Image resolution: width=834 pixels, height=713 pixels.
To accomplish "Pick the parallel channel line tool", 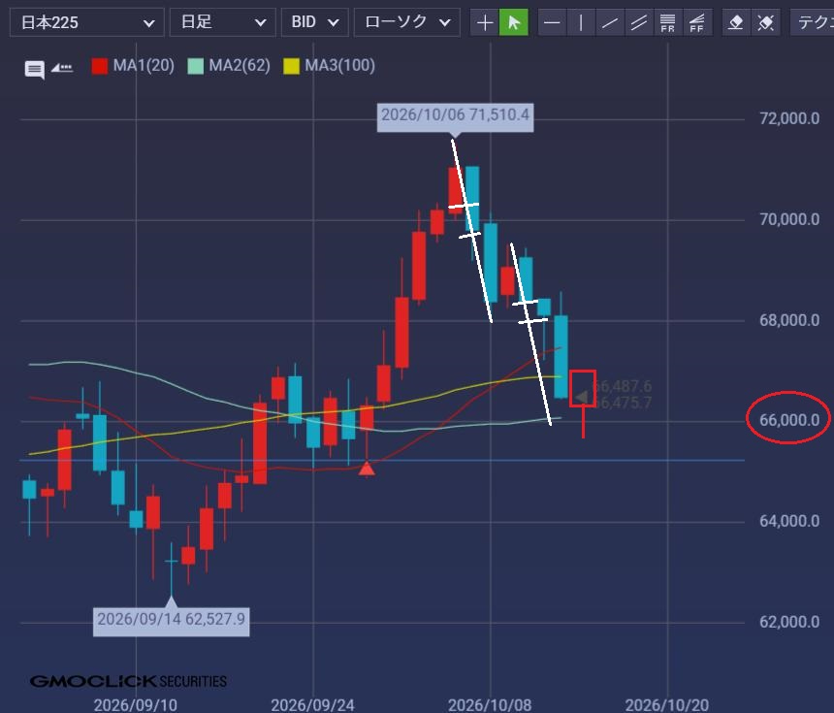I will (x=639, y=23).
